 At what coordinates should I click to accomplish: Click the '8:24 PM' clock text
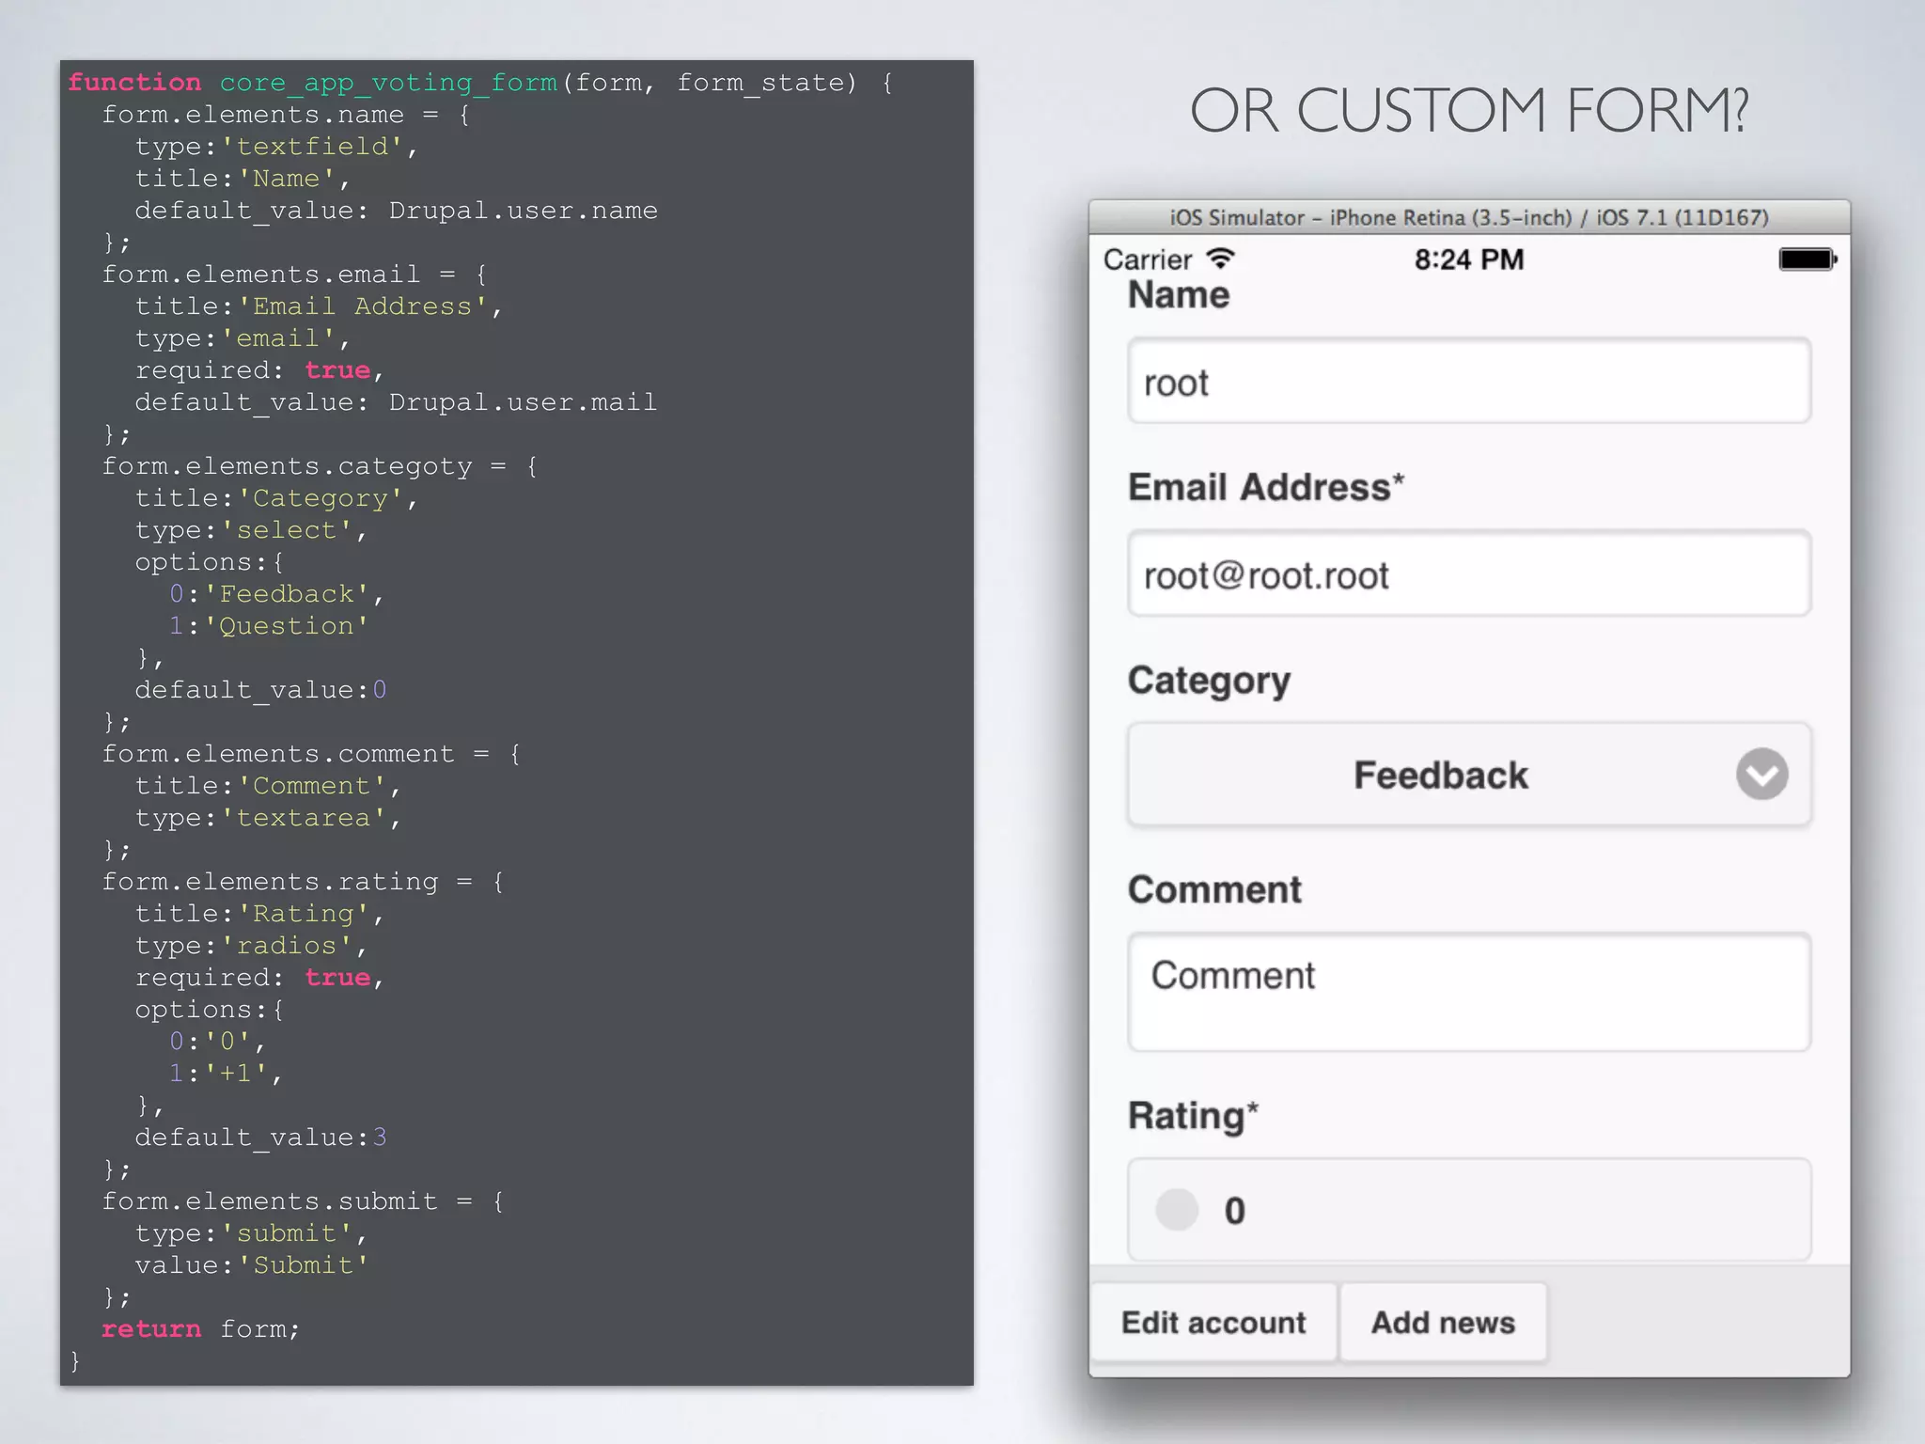[1469, 259]
